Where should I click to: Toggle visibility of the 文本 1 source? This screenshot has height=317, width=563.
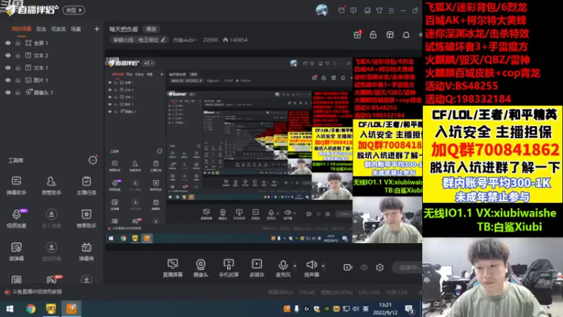point(8,68)
